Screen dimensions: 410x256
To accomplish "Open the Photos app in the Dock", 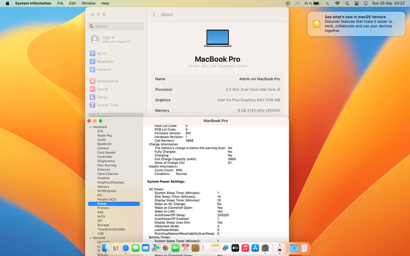I will (165, 248).
